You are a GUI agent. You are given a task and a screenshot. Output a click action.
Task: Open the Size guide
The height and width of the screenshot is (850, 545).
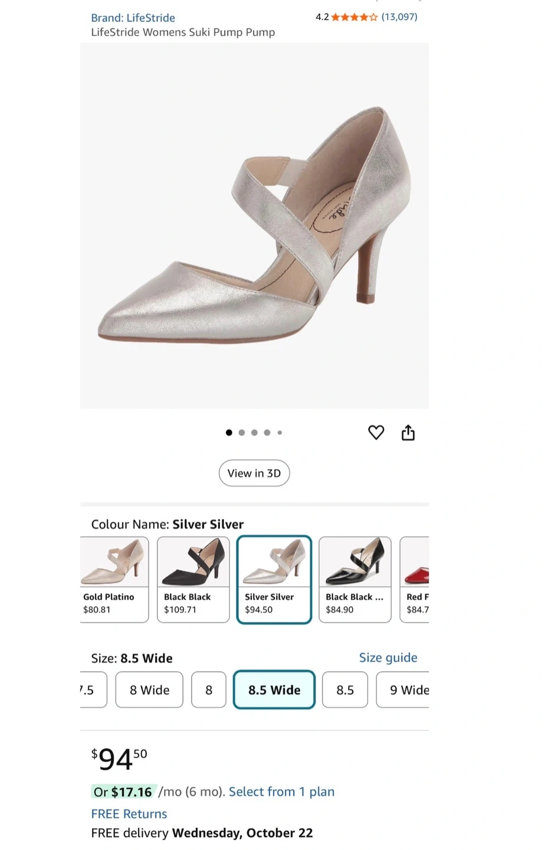click(388, 658)
